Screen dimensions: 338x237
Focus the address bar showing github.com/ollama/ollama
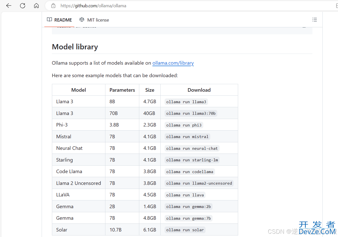pos(191,6)
